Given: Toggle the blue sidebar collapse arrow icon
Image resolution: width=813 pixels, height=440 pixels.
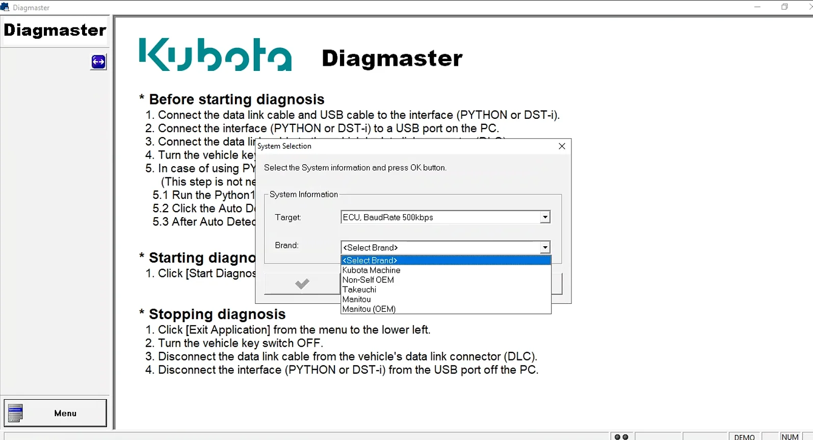Looking at the screenshot, I should [x=98, y=62].
